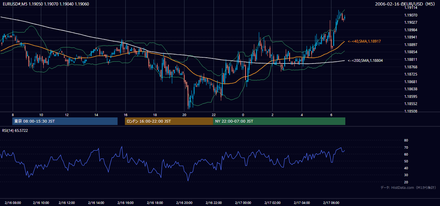Click RSI scale level 80
Image resolution: width=440 pixels, height=206 pixels.
tap(406, 140)
